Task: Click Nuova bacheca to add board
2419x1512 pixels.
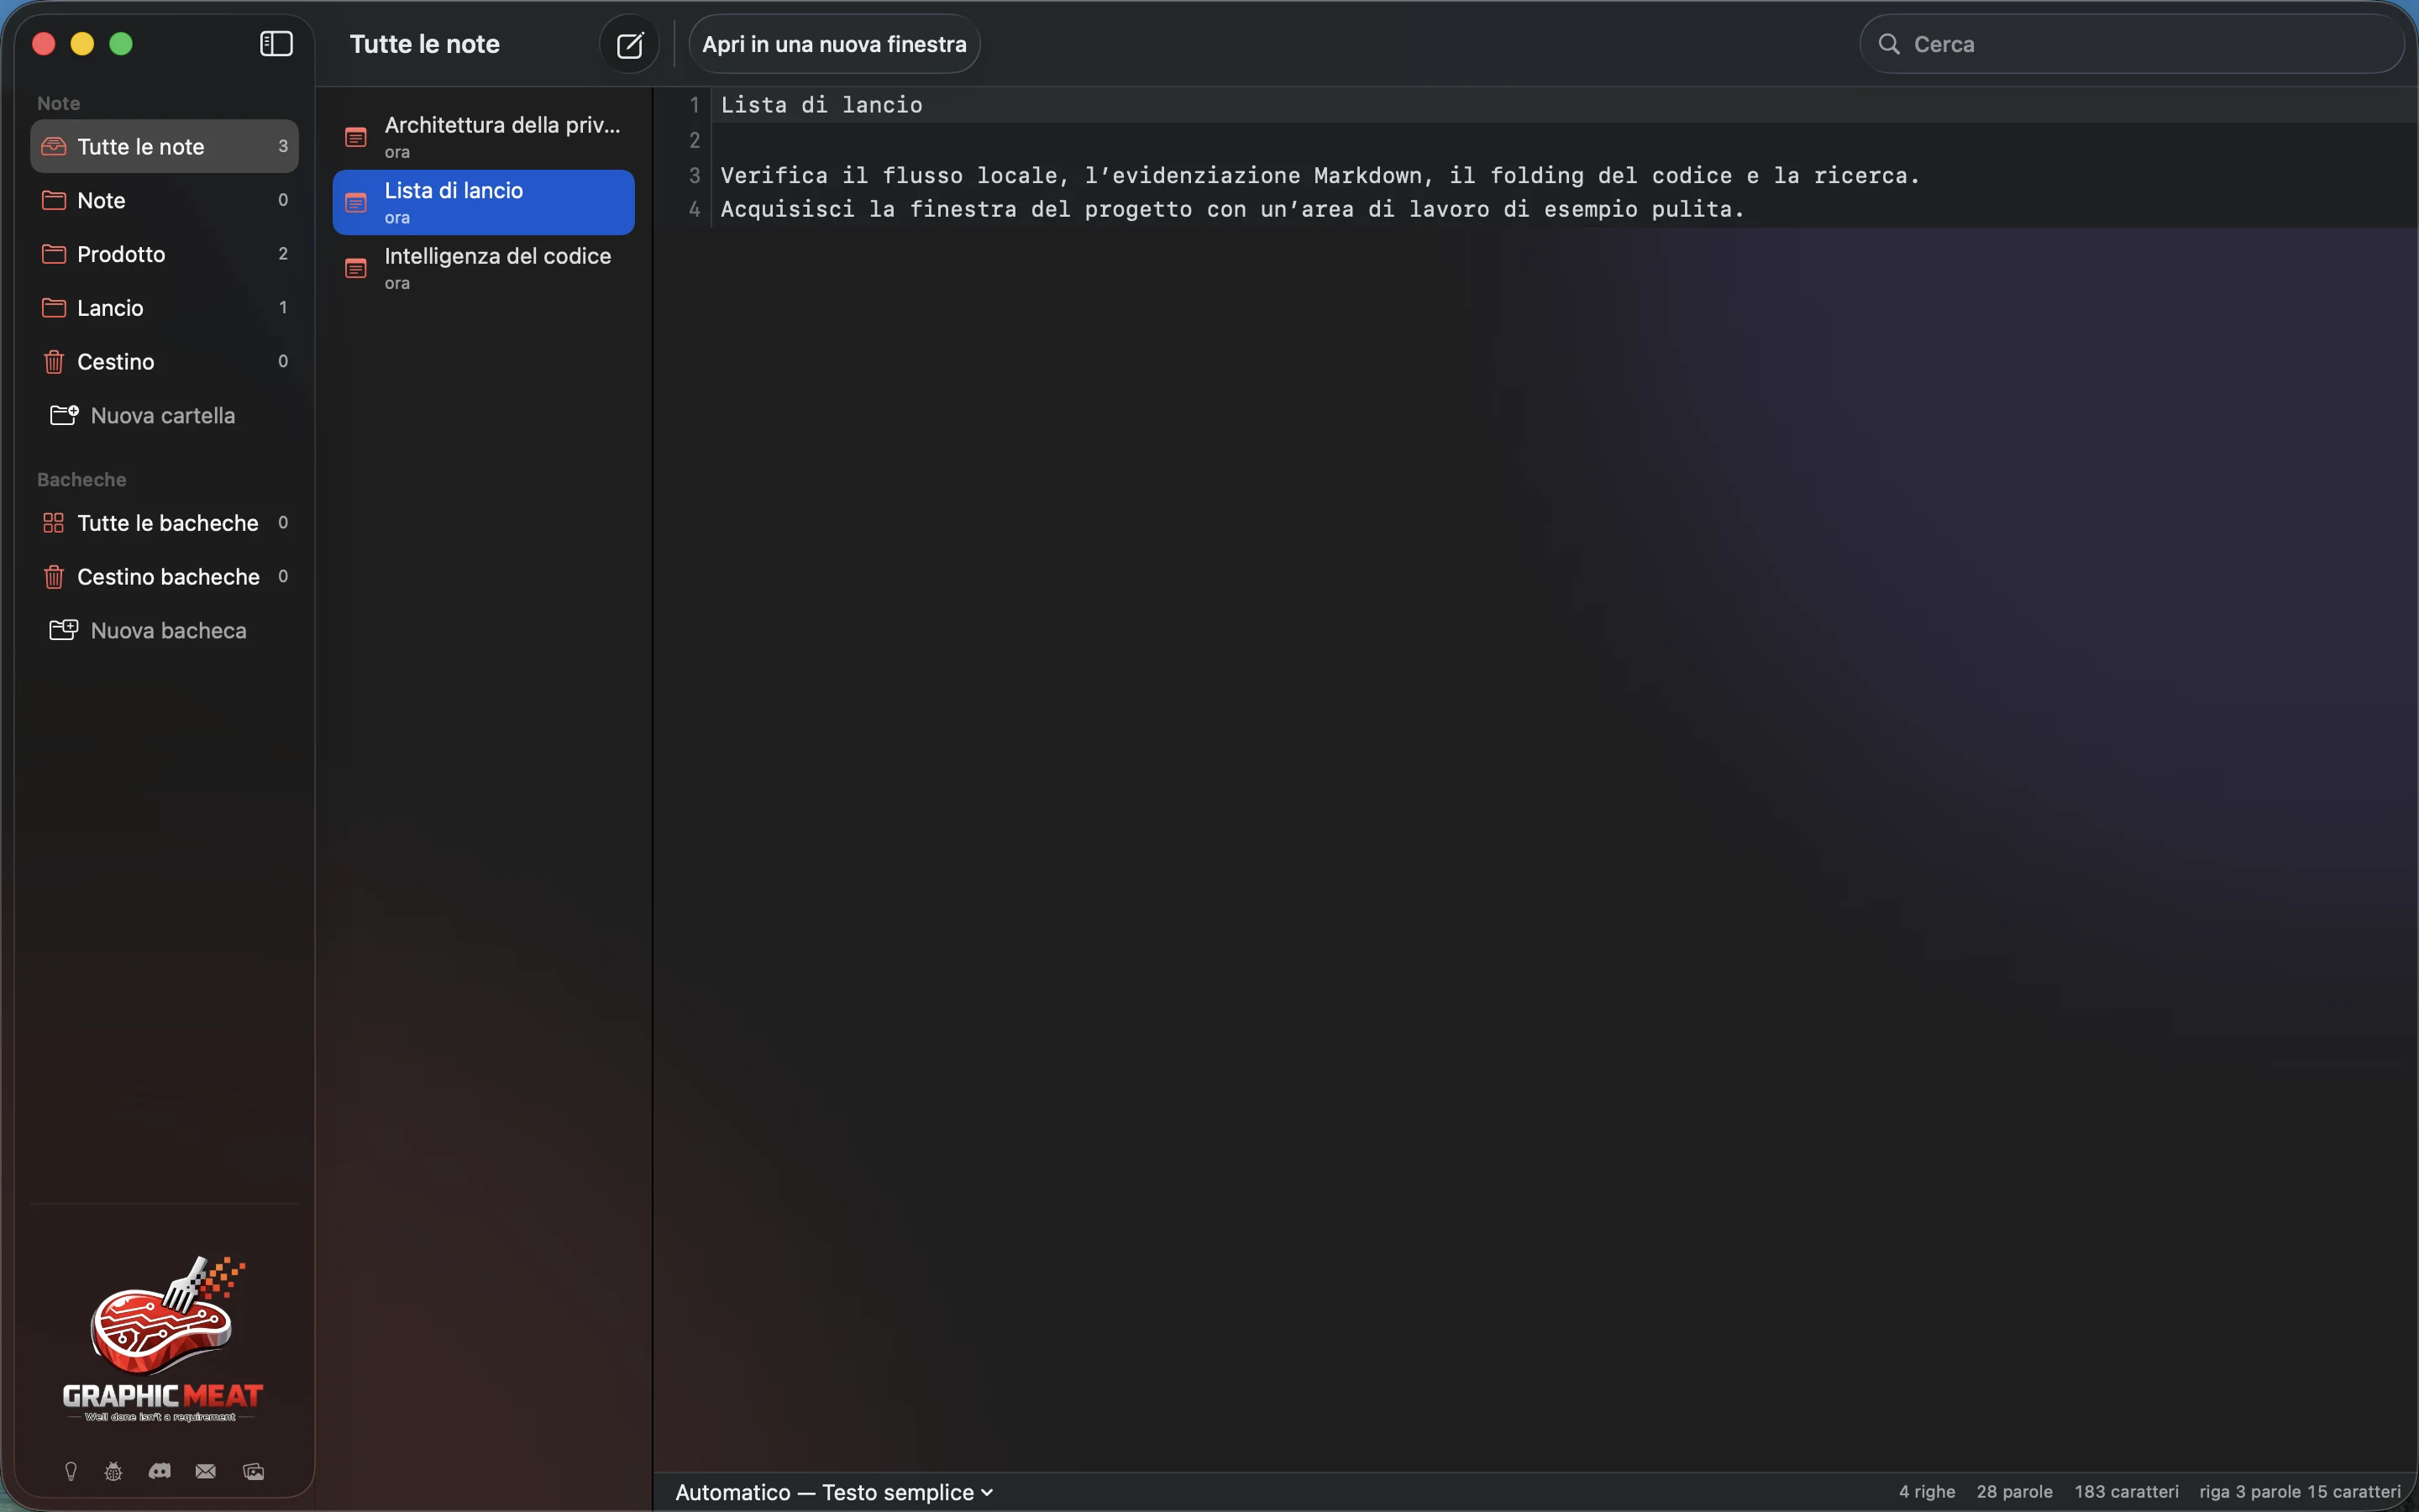Action: tap(165, 631)
